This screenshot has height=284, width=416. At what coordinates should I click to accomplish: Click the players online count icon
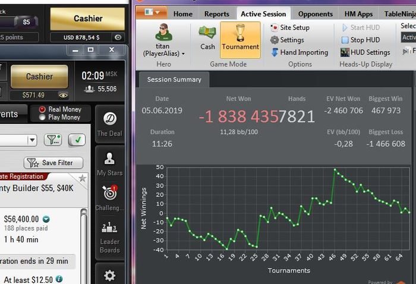coord(89,89)
